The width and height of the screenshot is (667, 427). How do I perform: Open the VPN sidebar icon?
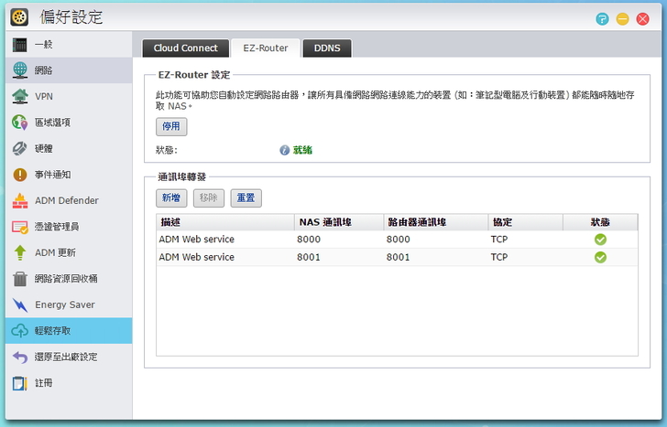point(20,96)
